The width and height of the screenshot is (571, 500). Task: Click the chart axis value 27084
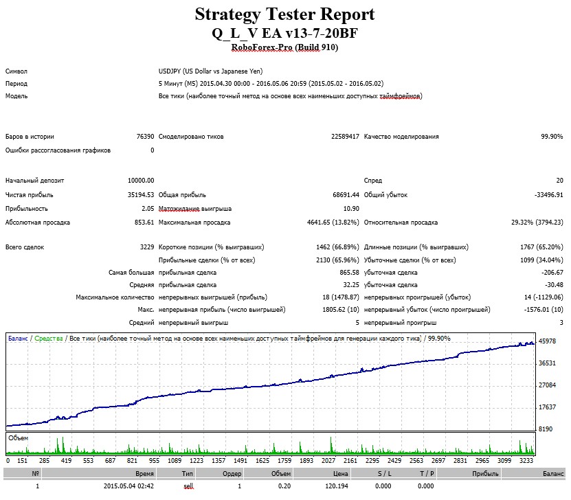[548, 386]
